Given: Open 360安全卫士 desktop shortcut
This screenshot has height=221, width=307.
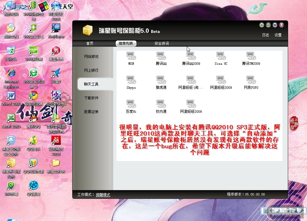Looking at the screenshot, I should click(x=34, y=31).
